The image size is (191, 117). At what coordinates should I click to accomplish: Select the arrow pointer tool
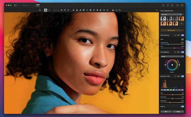click(x=40, y=10)
